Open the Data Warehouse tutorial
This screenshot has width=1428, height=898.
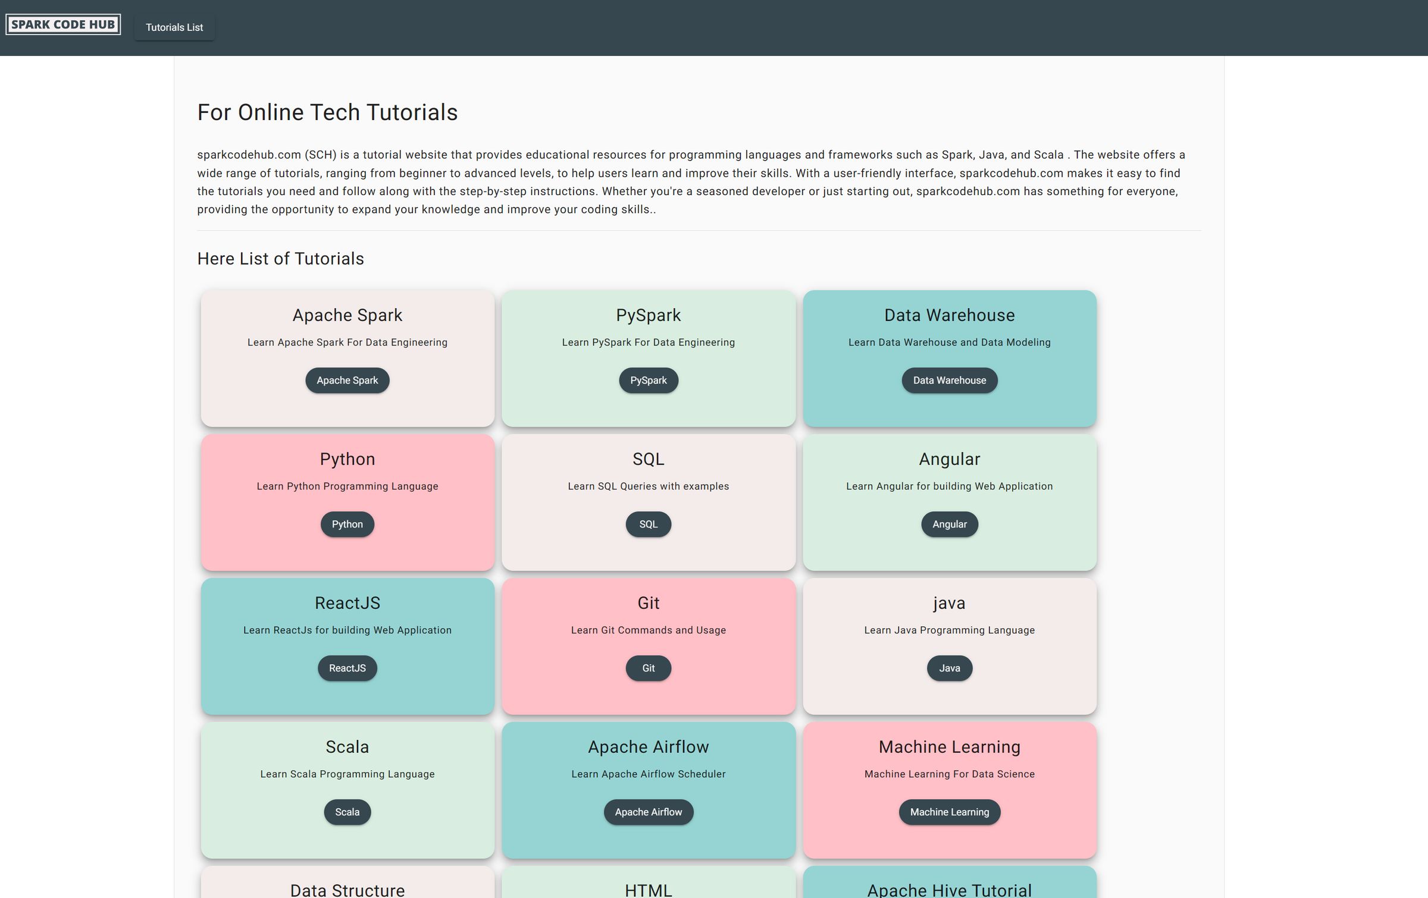(949, 380)
